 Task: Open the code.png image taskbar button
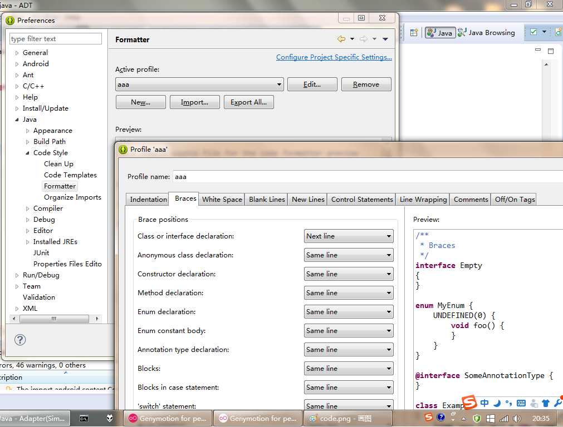pyautogui.click(x=348, y=419)
